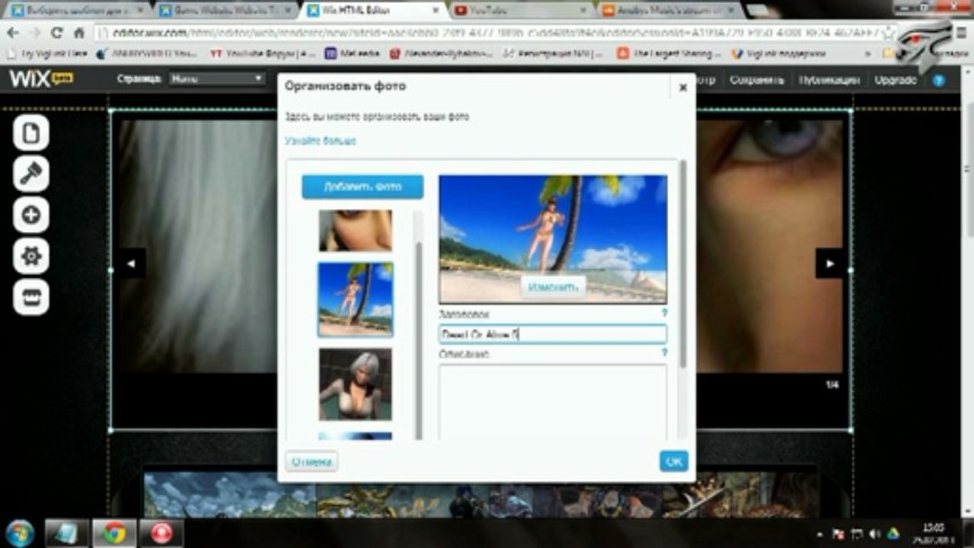Open the red recorder taskbar icon

coord(161,534)
